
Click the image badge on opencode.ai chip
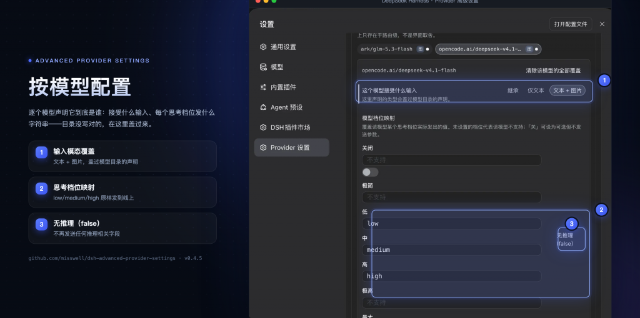(x=529, y=49)
